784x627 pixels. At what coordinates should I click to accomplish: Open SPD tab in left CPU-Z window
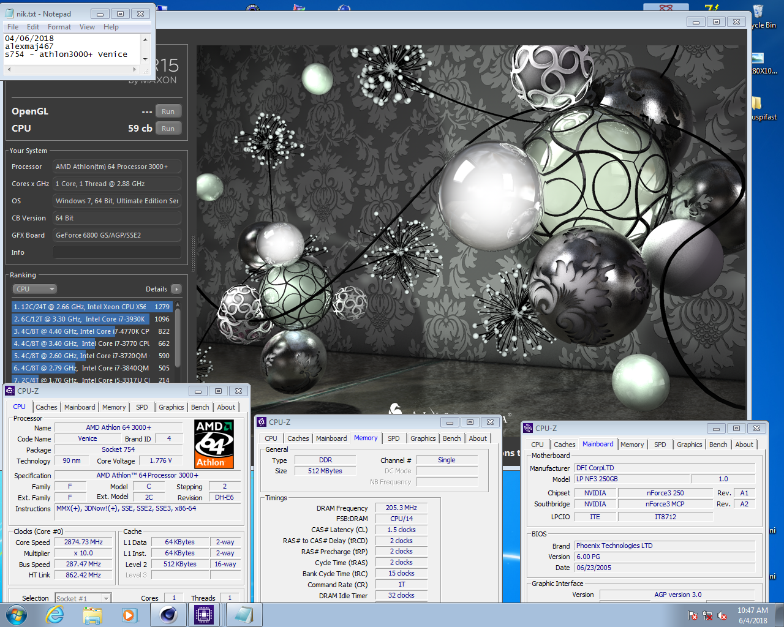142,407
